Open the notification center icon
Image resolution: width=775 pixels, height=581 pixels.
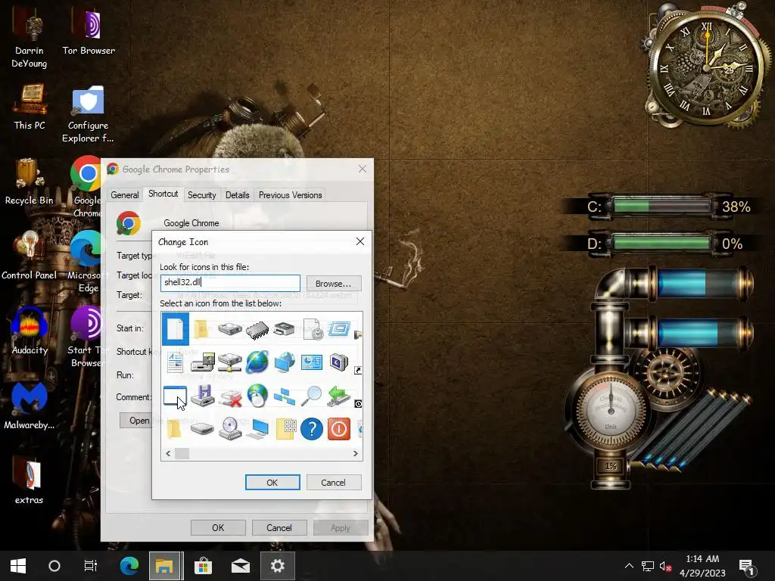[x=746, y=567]
